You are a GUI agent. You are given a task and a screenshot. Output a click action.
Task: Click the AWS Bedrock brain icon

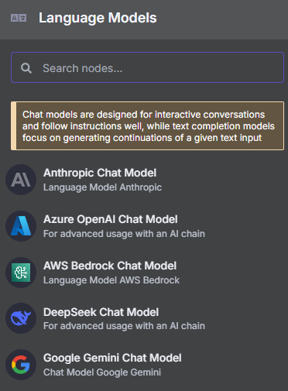[x=21, y=273]
